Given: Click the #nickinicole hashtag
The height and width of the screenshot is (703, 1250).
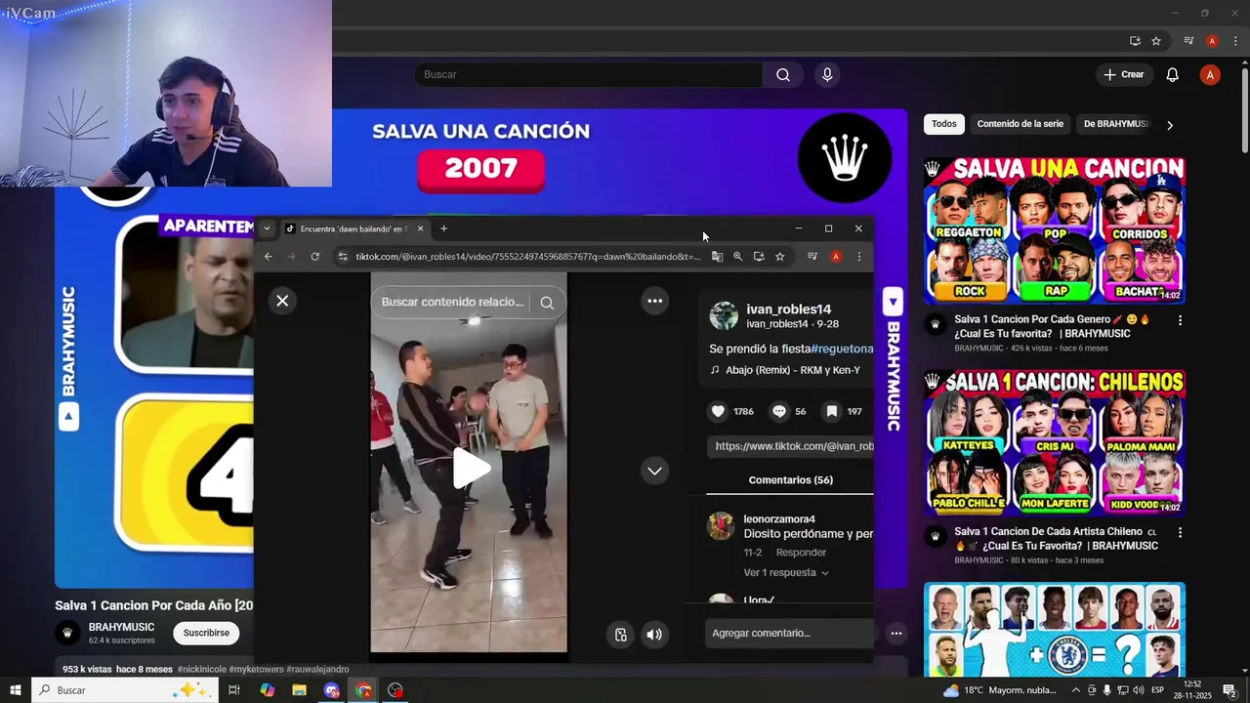Looking at the screenshot, I should click(x=202, y=670).
